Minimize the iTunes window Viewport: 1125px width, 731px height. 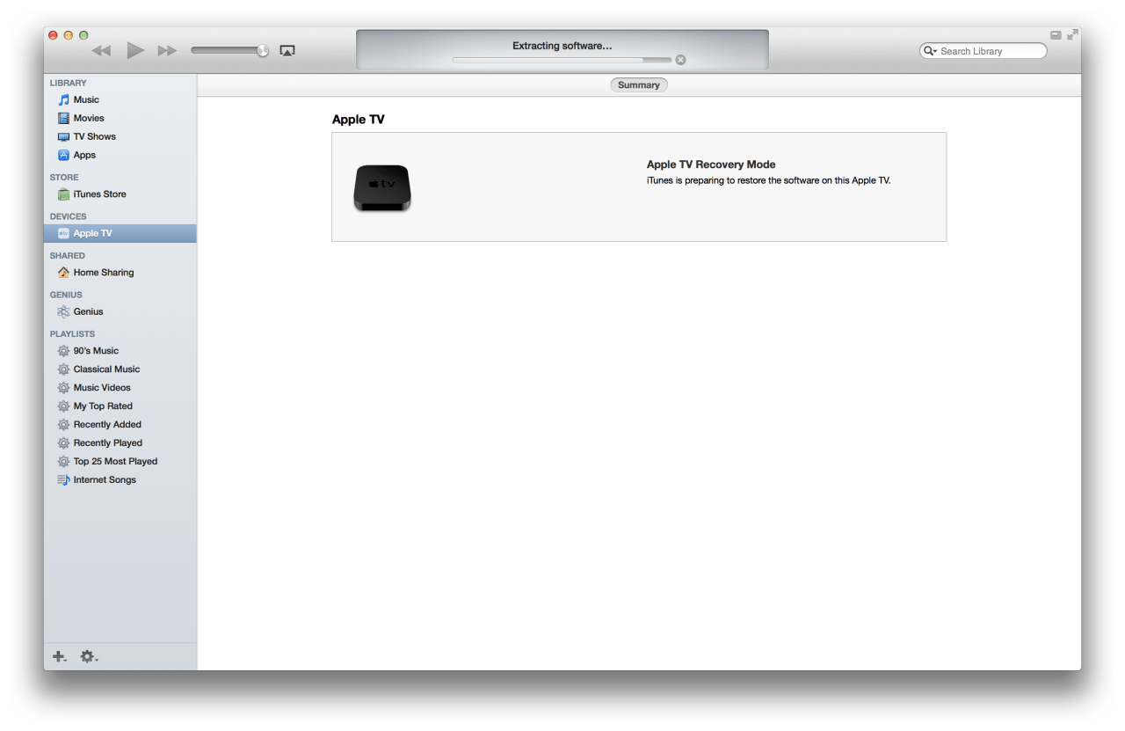pos(69,35)
